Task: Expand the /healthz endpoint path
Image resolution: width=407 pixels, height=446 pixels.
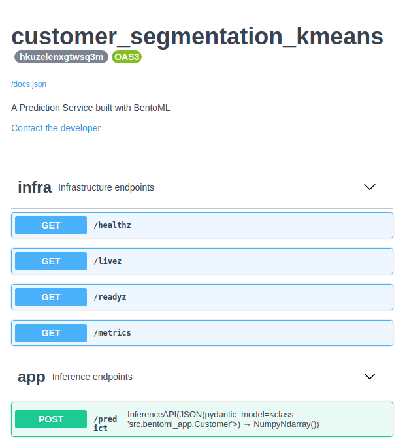Action: (x=112, y=225)
